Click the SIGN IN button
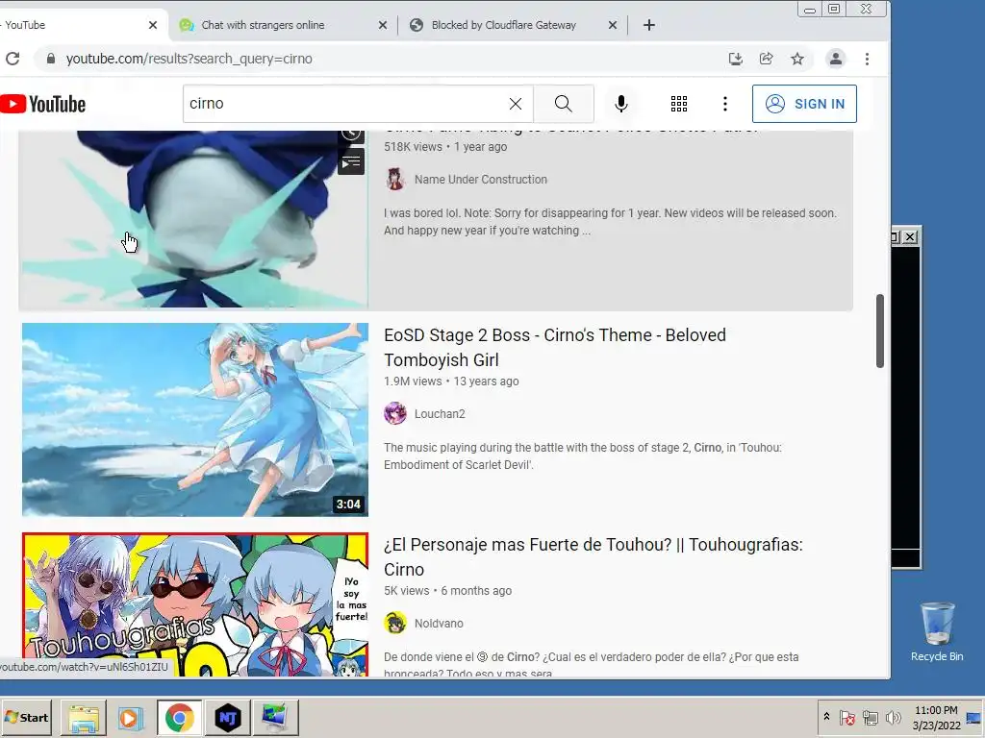985x738 pixels. tap(804, 104)
